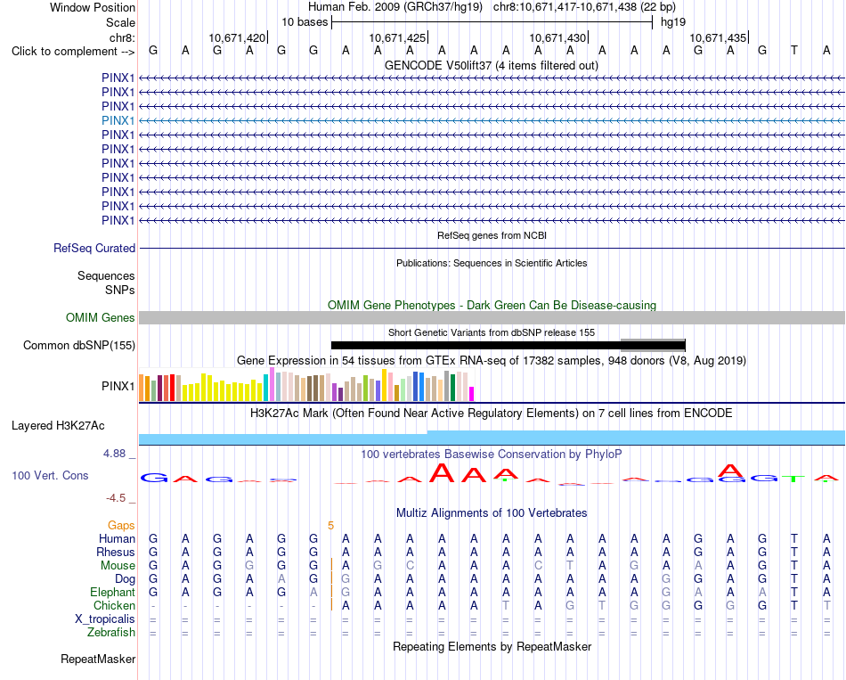Click the orange '5' gap count
This screenshot has height=680, width=846.
coord(330,526)
